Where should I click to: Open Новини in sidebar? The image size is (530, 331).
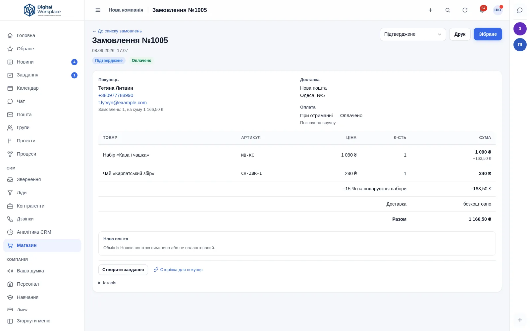pyautogui.click(x=42, y=62)
